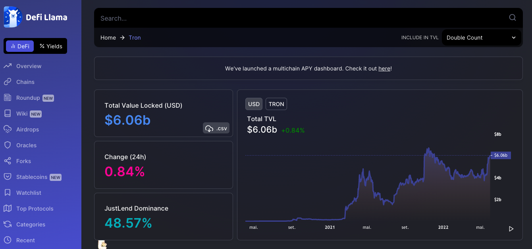
Task: Click the Double Count dropdown chevron
Action: [514, 38]
